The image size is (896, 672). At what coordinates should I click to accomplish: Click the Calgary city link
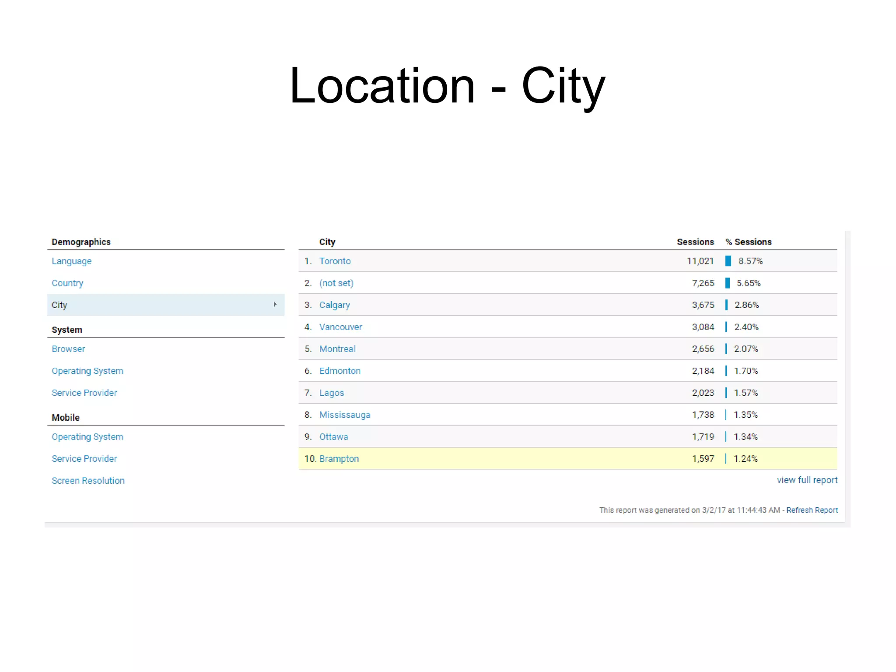(x=334, y=305)
